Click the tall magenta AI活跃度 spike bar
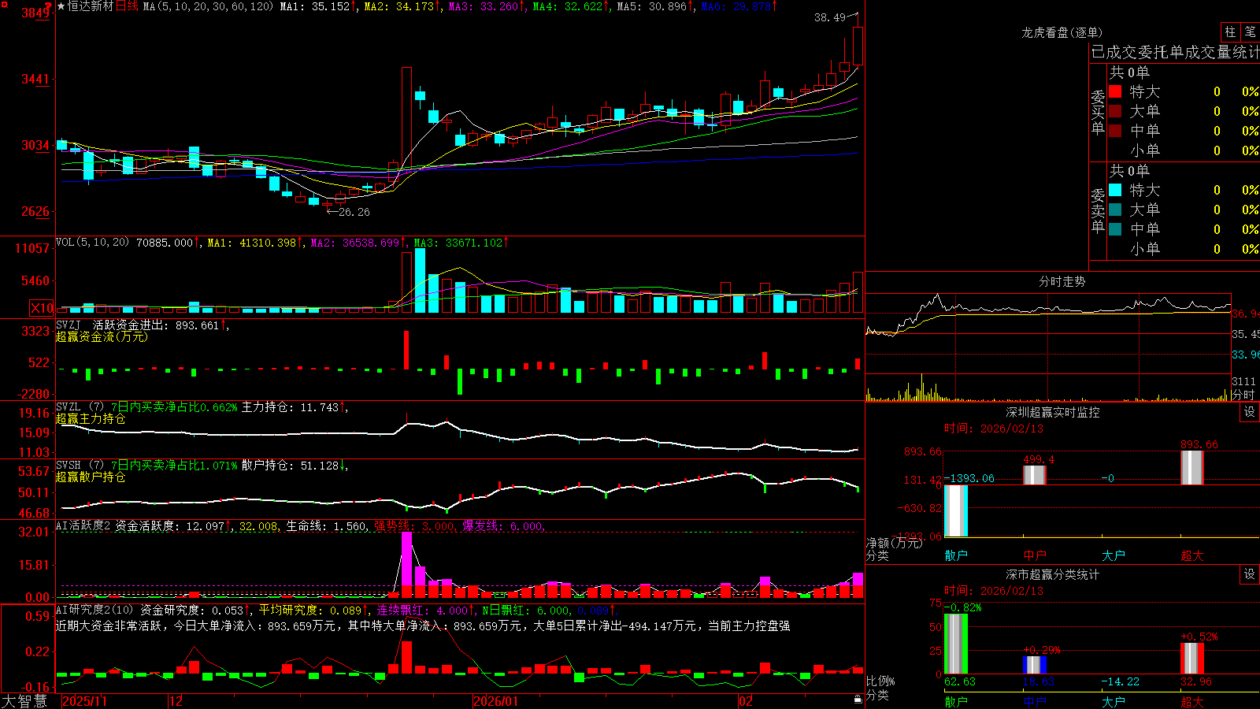This screenshot has height=709, width=1260. click(x=406, y=564)
